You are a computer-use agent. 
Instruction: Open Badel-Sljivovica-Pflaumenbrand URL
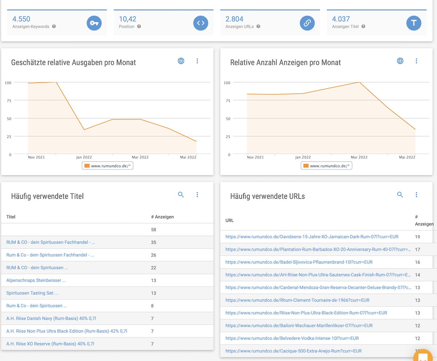click(x=299, y=262)
